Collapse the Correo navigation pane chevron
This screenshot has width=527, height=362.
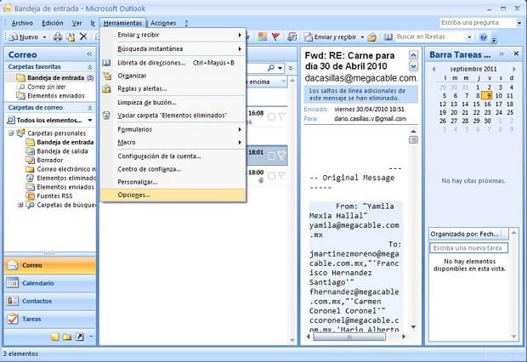tap(89, 54)
